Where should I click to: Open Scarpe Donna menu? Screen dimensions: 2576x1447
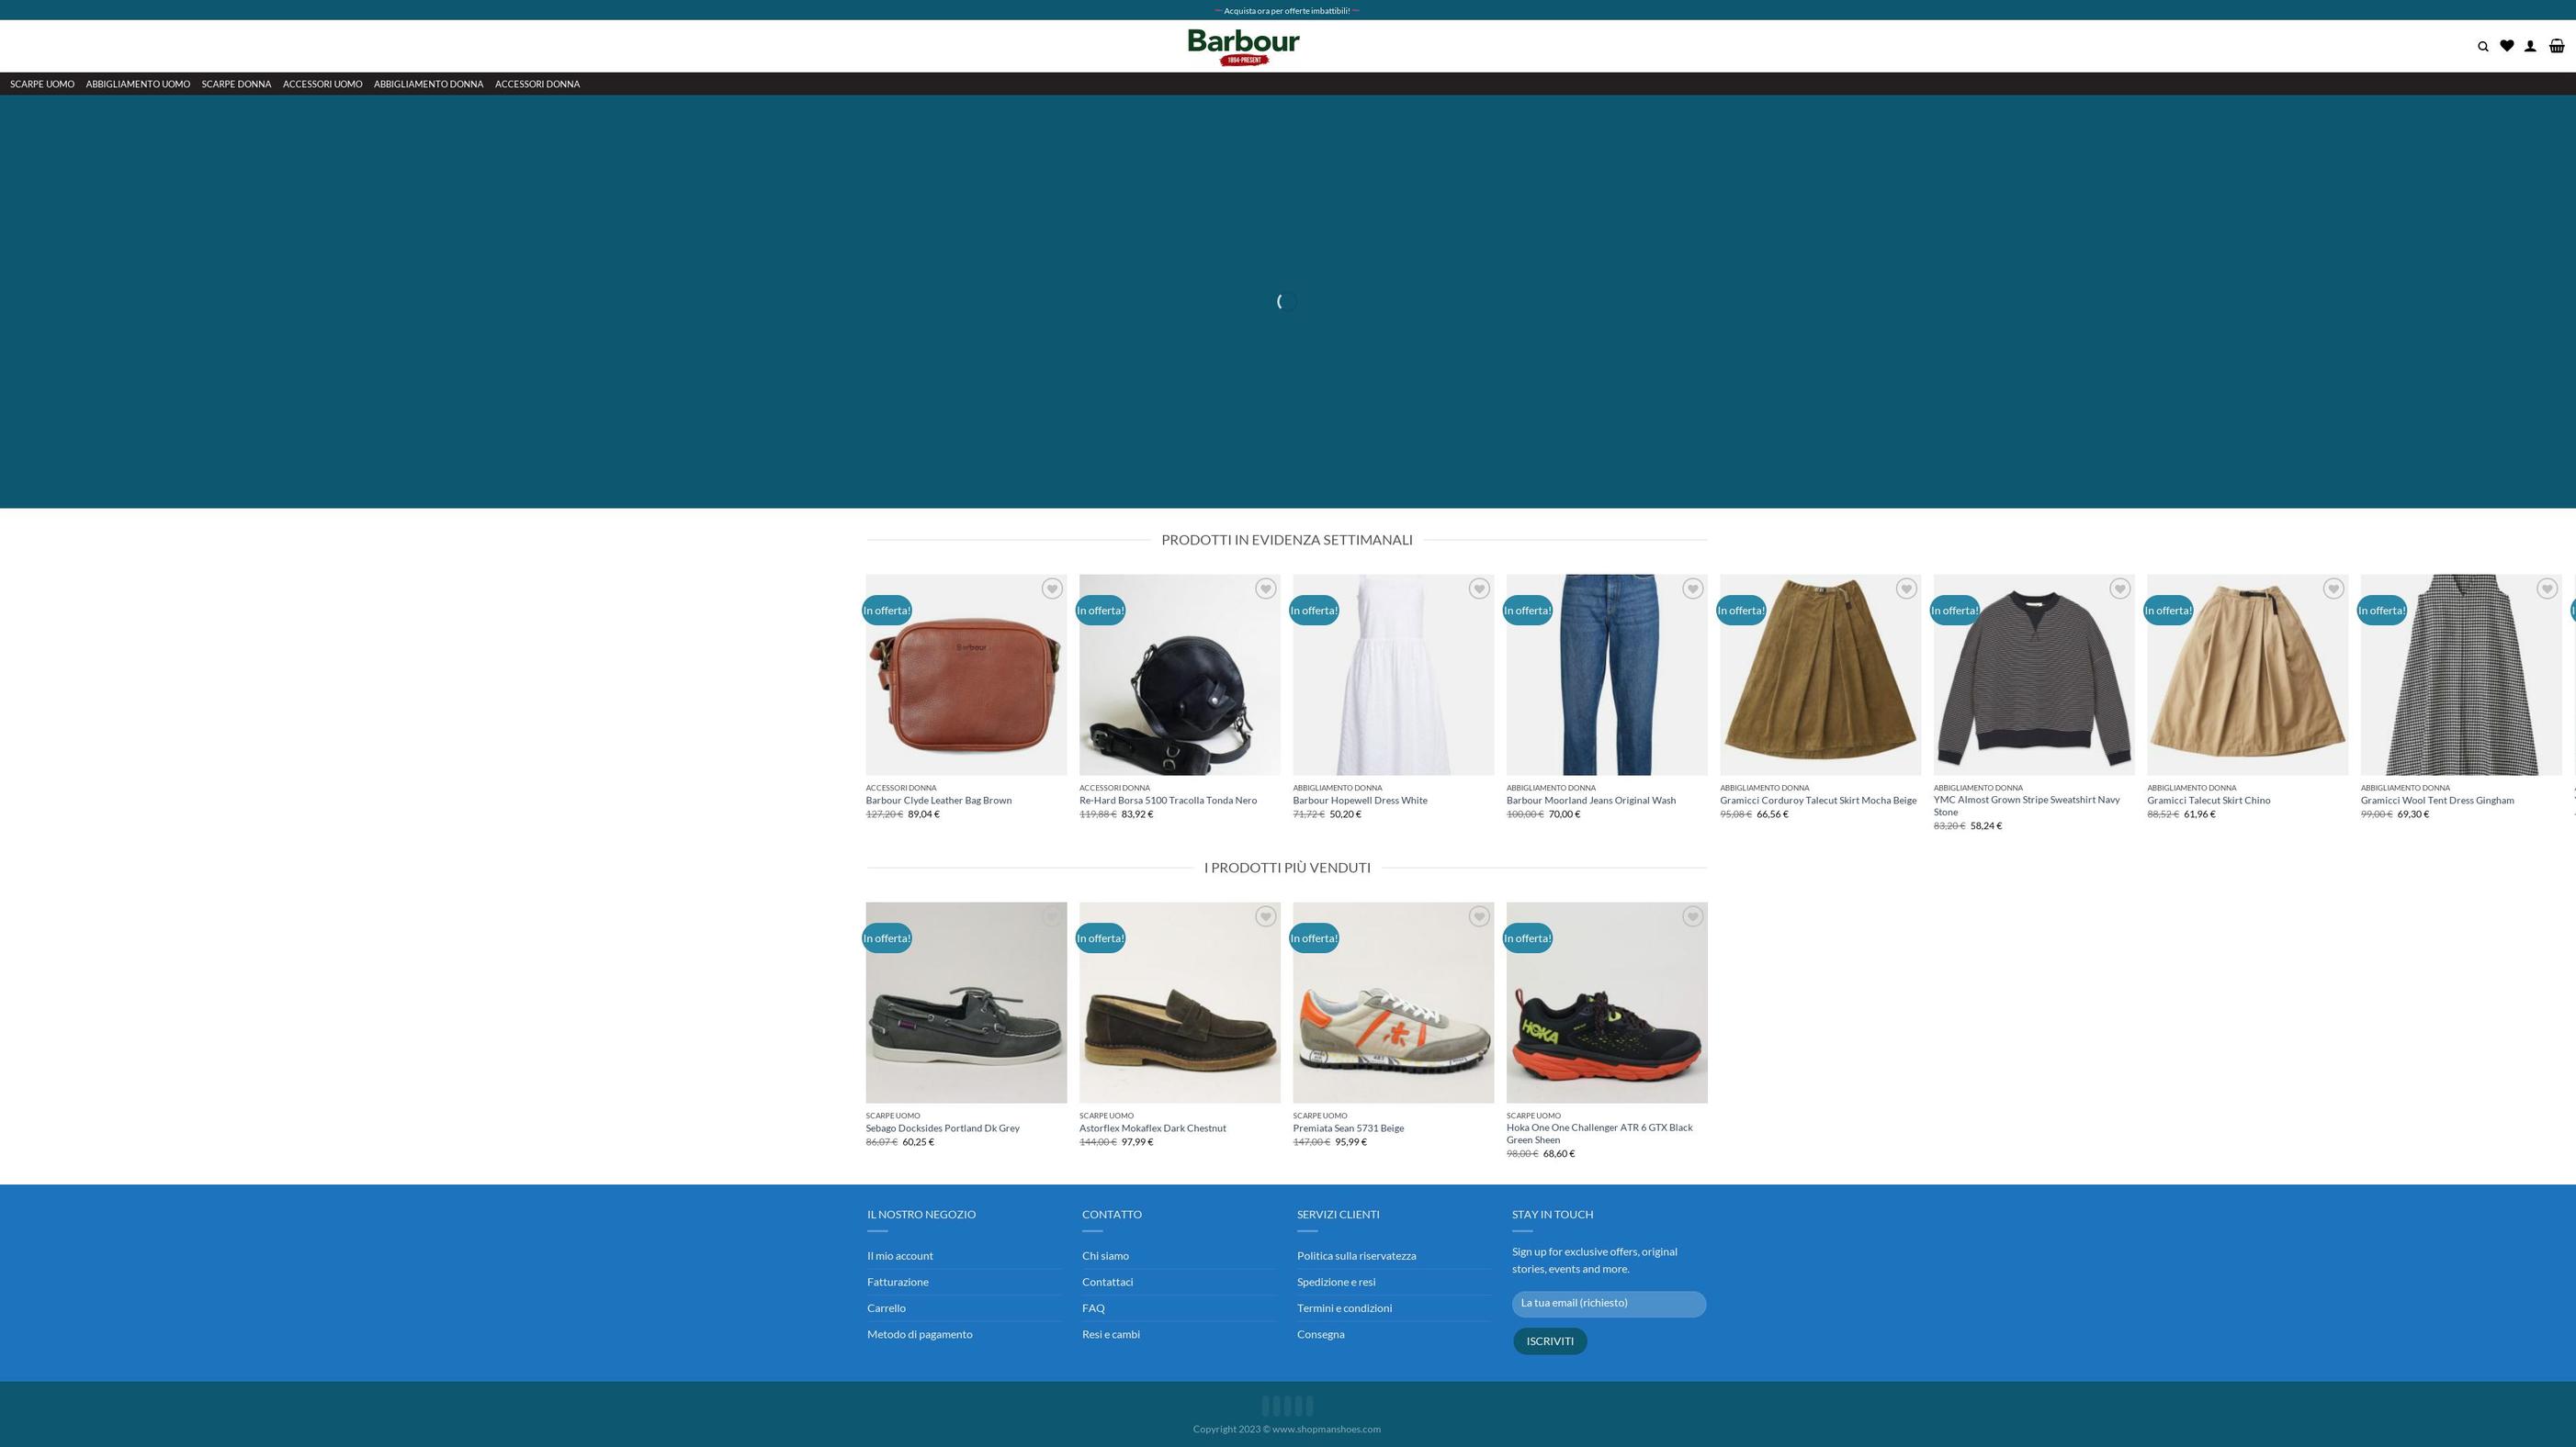(236, 84)
